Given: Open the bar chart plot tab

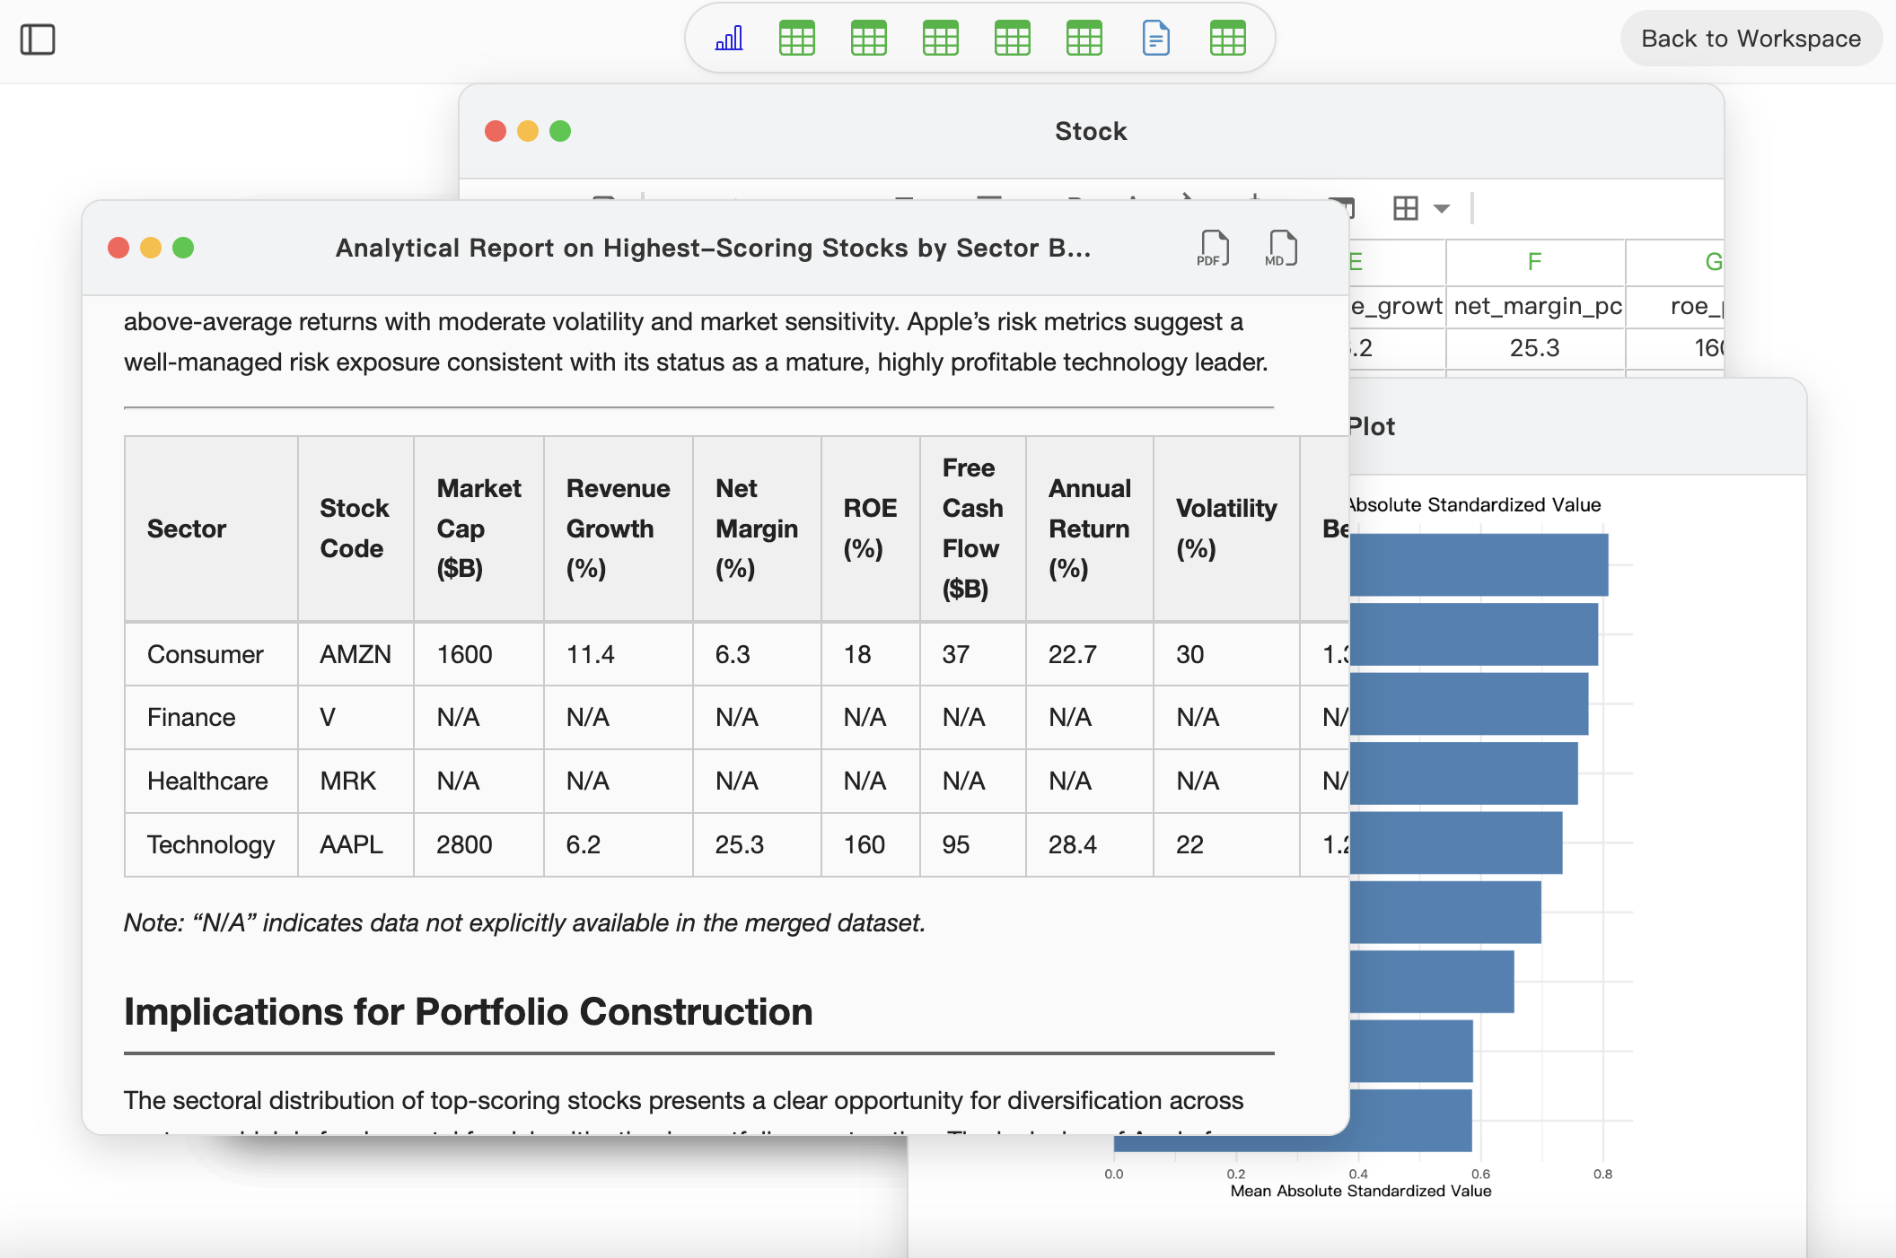Looking at the screenshot, I should (x=729, y=39).
